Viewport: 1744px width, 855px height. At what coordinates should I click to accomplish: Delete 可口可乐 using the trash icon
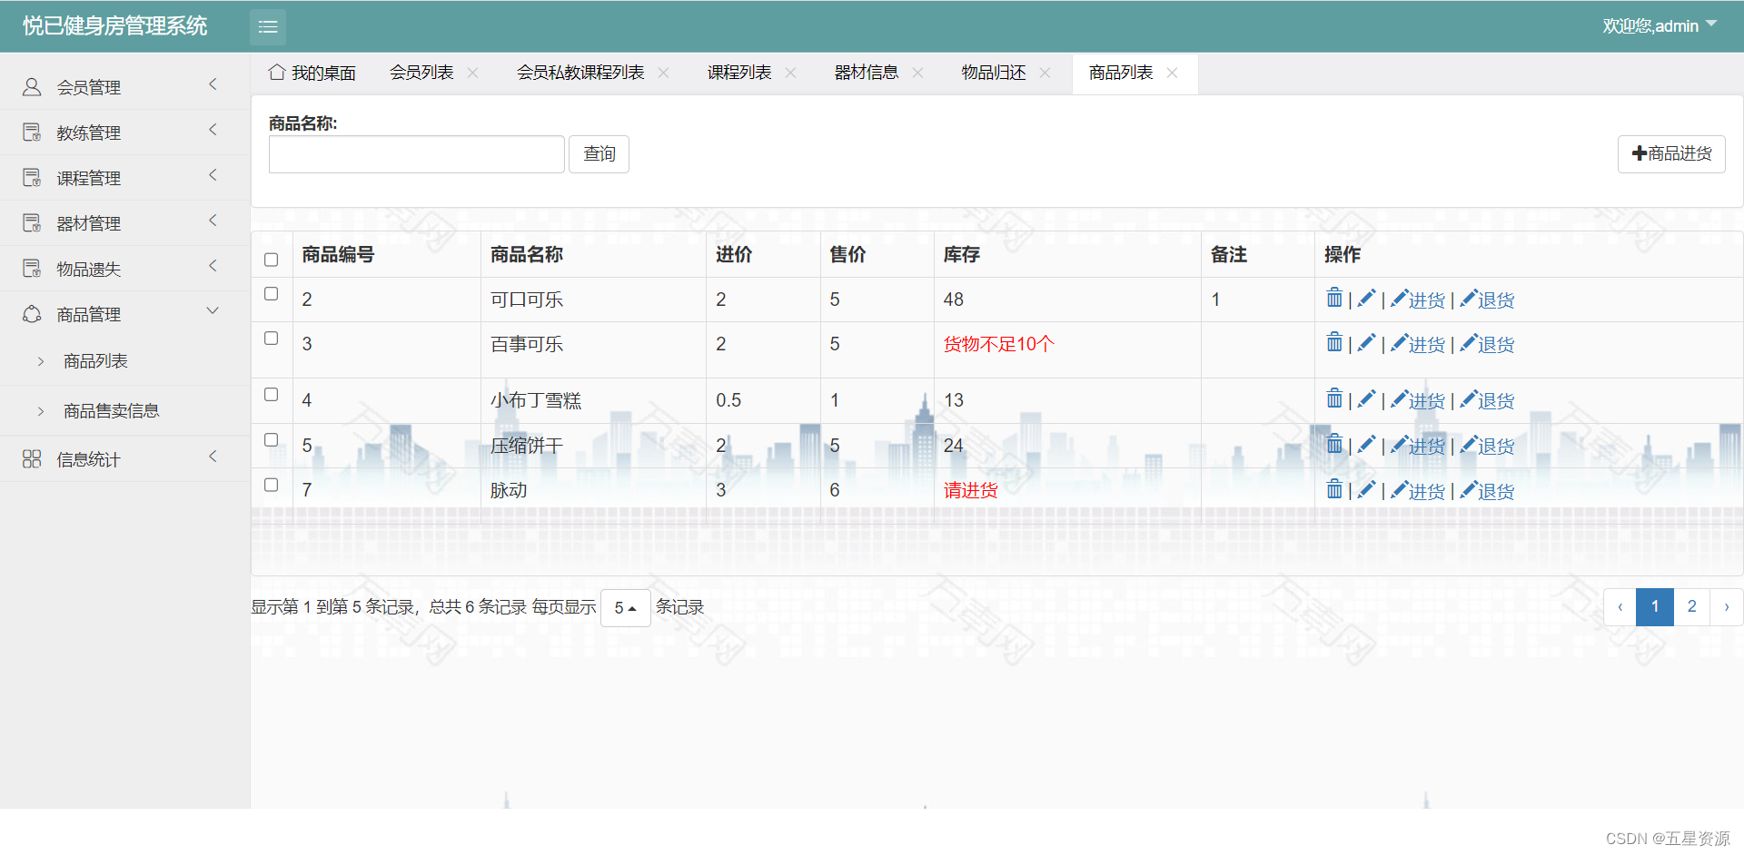(1334, 298)
